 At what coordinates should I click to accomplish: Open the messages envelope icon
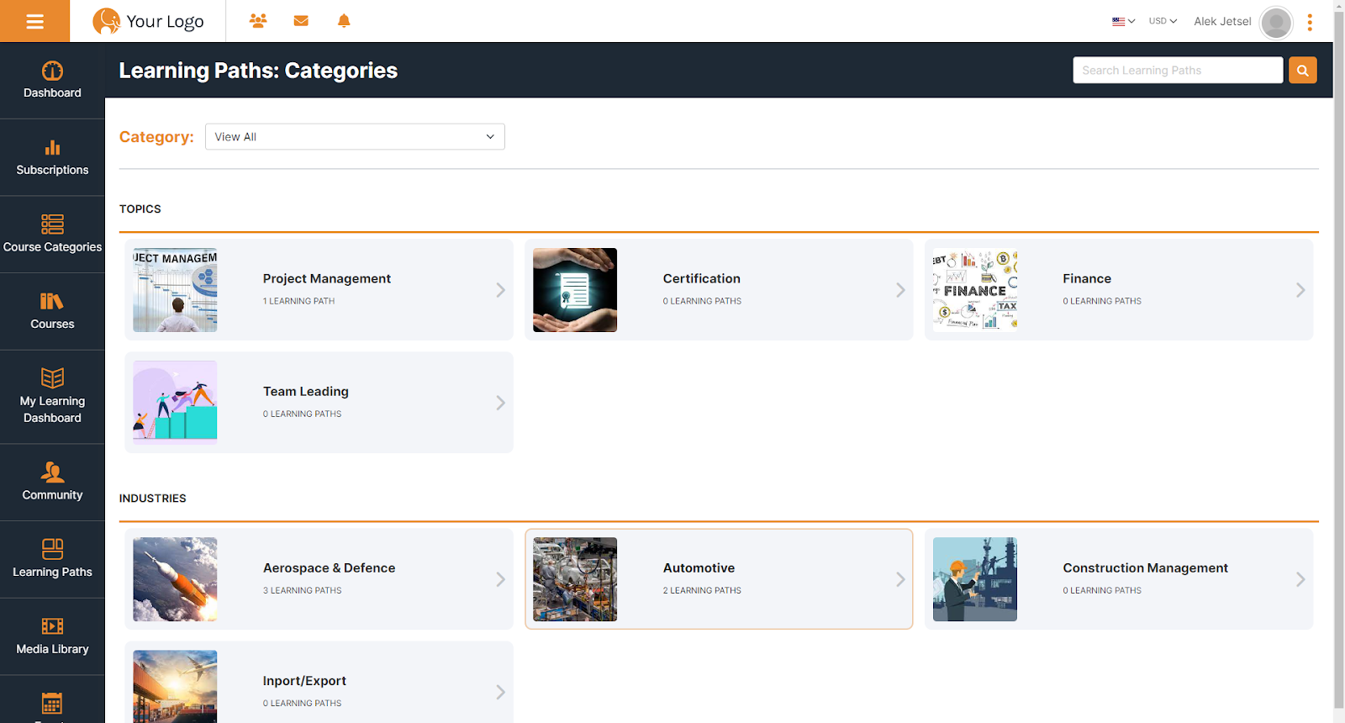pos(301,21)
